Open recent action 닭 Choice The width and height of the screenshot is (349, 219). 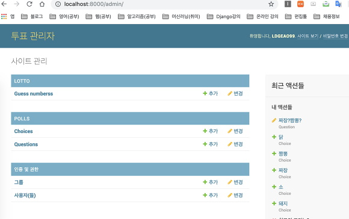[x=280, y=137]
